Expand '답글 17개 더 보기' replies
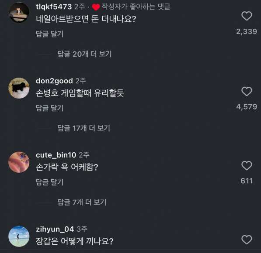Image resolution: width=261 pixels, height=253 pixels. pyautogui.click(x=84, y=128)
